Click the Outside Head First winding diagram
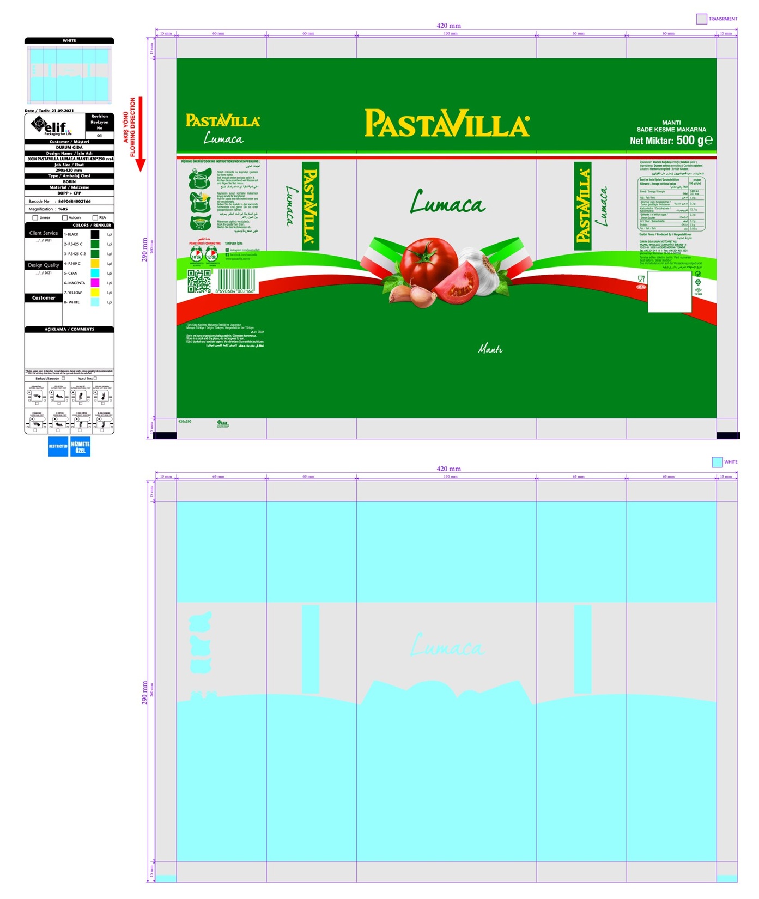 [37, 395]
